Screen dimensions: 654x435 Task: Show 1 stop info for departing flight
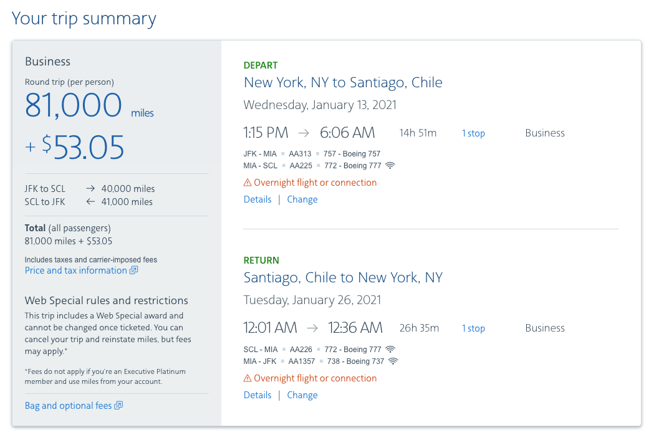coord(473,133)
